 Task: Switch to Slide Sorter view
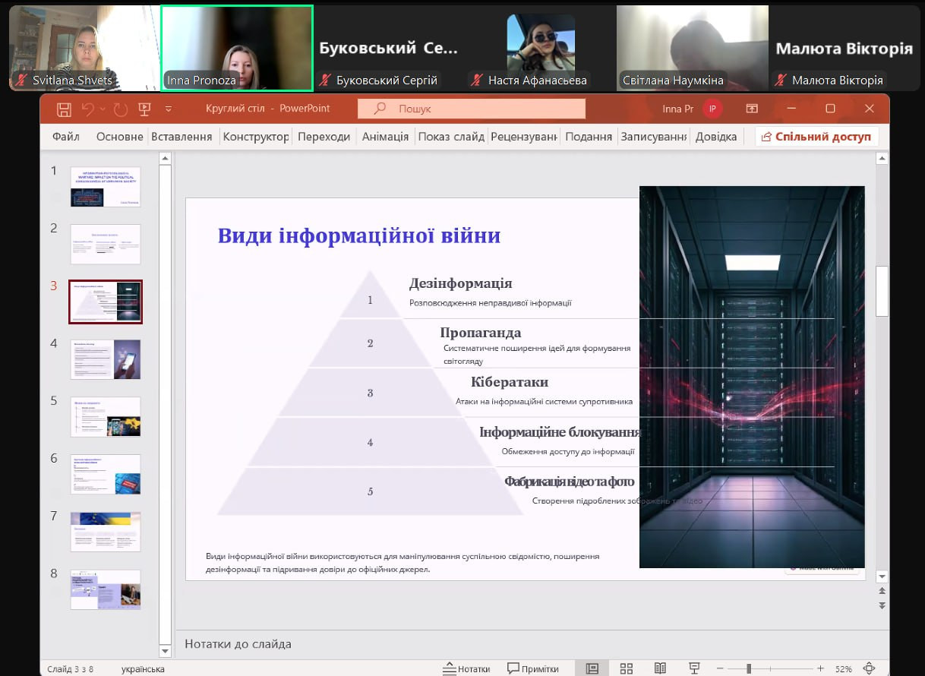pos(627,668)
